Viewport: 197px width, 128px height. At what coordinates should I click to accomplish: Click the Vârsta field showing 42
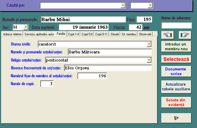[x=135, y=27]
